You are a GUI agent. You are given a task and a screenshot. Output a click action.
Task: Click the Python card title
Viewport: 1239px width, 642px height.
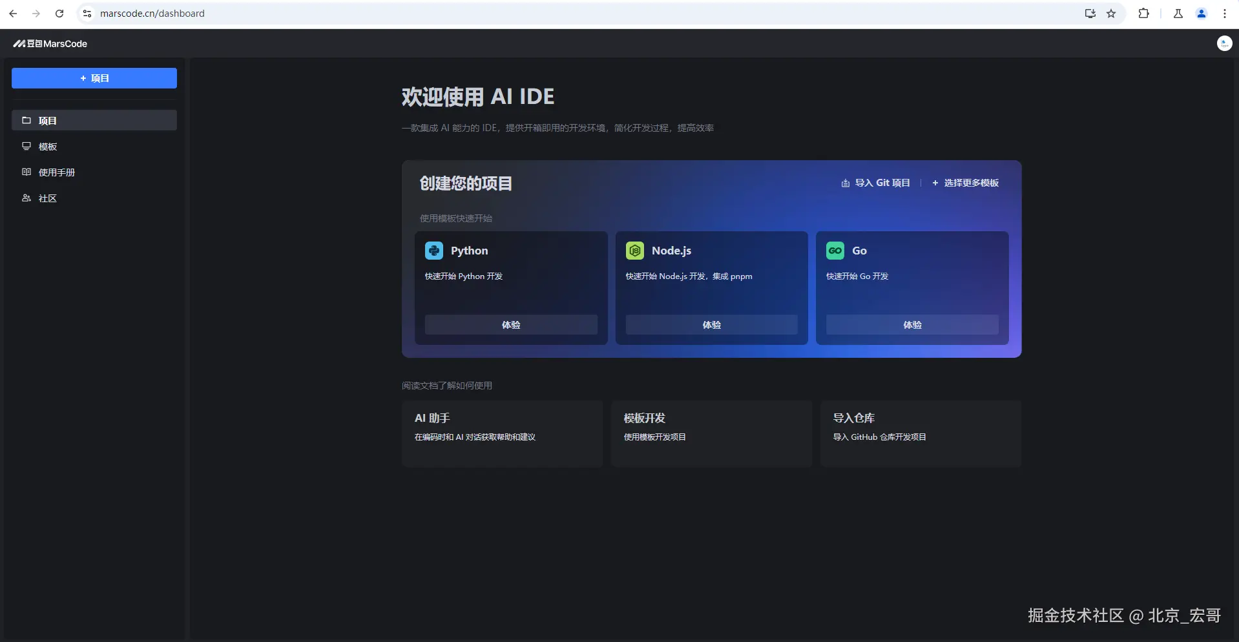tap(470, 251)
